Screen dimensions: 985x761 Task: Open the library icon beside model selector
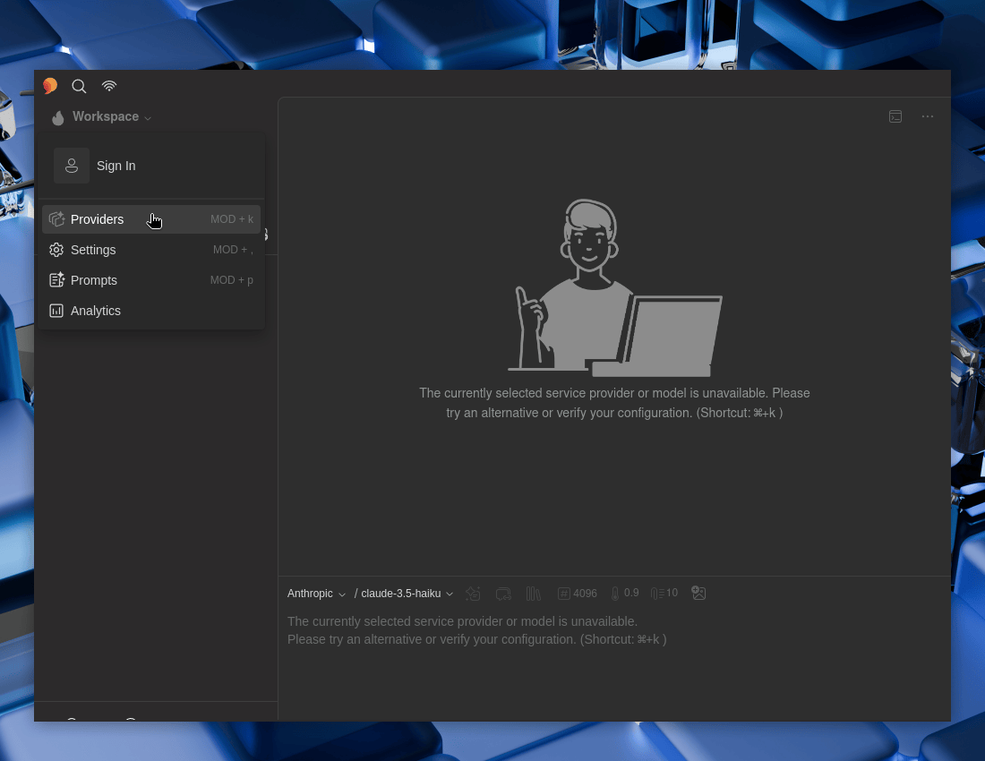(534, 593)
